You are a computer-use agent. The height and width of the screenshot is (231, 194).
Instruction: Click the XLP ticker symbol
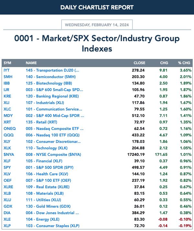[x=7, y=226]
